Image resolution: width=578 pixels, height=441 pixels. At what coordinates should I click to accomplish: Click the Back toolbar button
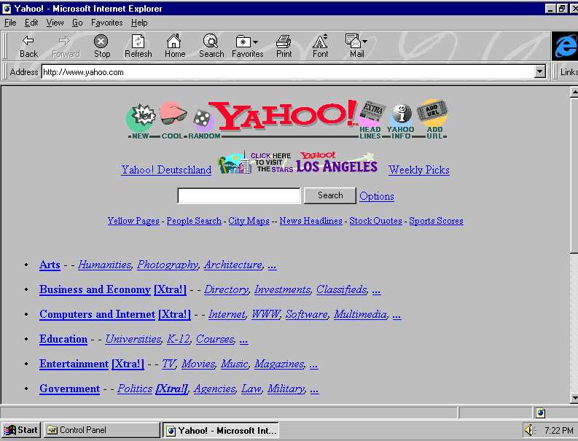(x=28, y=46)
